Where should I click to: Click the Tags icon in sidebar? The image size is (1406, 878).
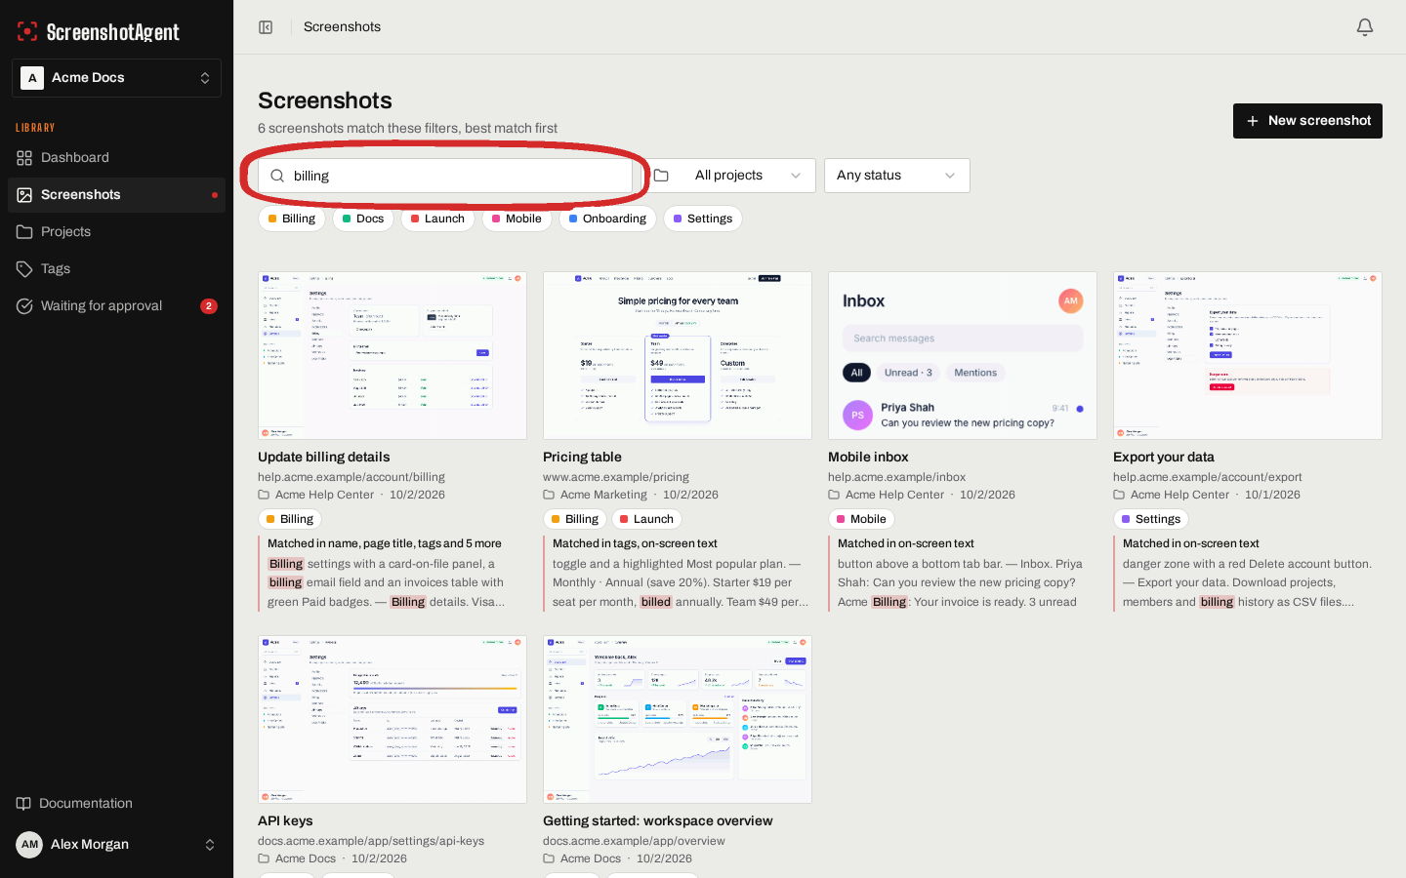point(24,269)
